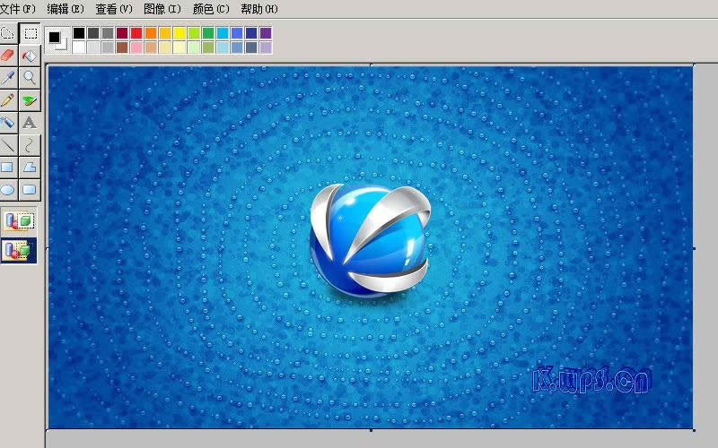Pick the pale khaki yellow bottom-row swatch

pyautogui.click(x=165, y=47)
